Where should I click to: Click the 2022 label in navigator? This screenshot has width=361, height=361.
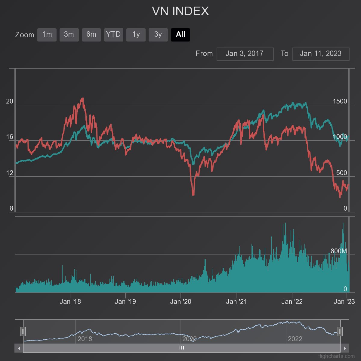pos(295,339)
